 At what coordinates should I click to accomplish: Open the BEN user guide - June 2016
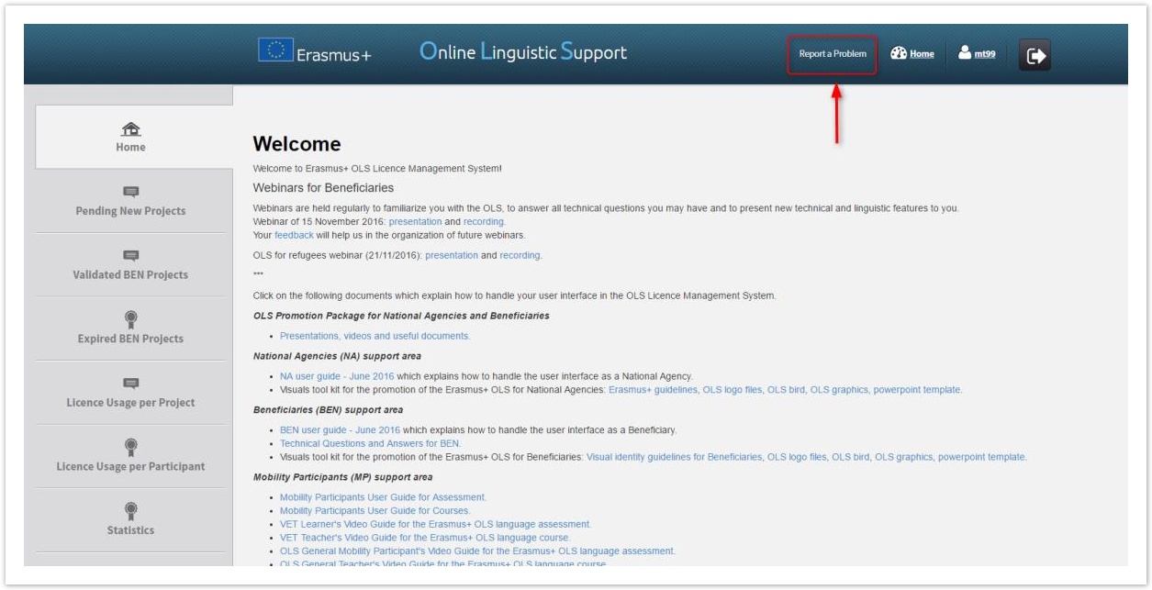(340, 430)
